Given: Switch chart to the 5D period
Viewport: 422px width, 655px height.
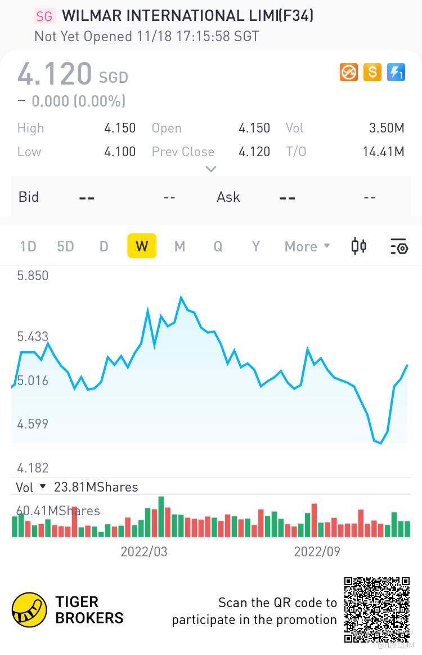Looking at the screenshot, I should 65,246.
